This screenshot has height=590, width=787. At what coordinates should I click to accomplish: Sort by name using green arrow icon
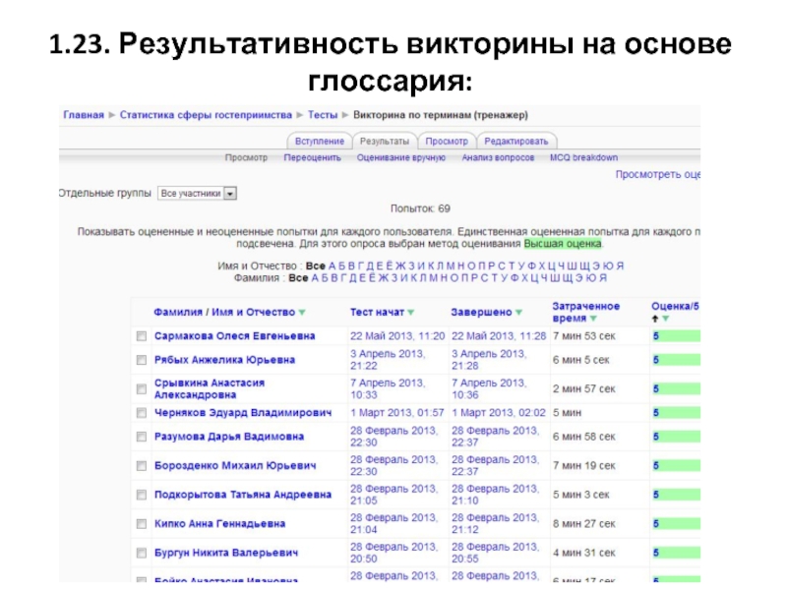point(302,313)
